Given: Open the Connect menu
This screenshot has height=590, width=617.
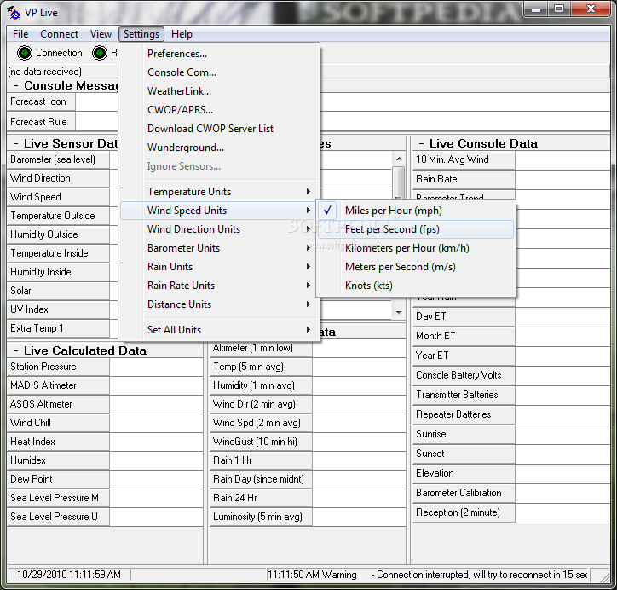Looking at the screenshot, I should tap(59, 34).
